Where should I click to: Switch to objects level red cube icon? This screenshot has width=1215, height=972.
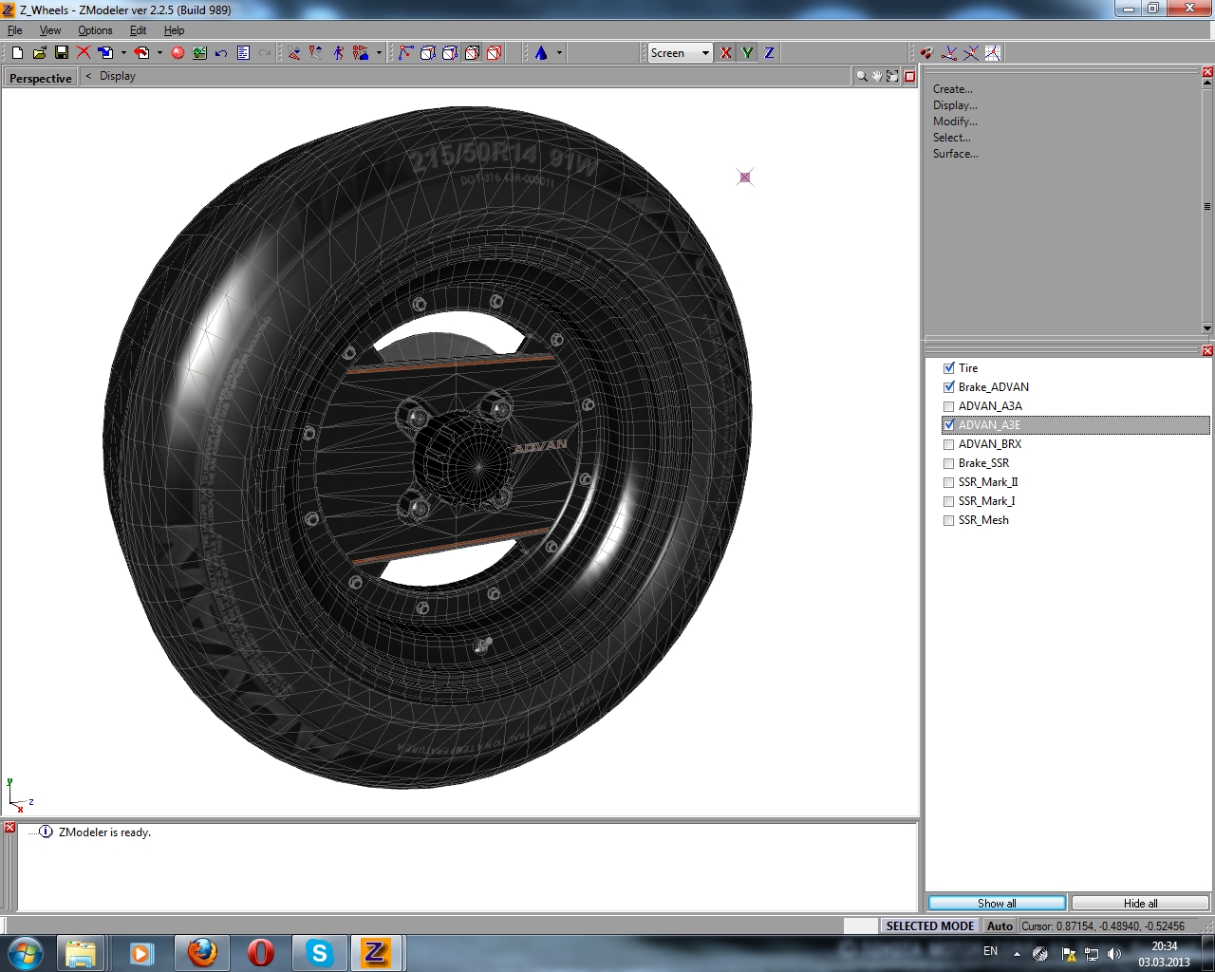(494, 53)
